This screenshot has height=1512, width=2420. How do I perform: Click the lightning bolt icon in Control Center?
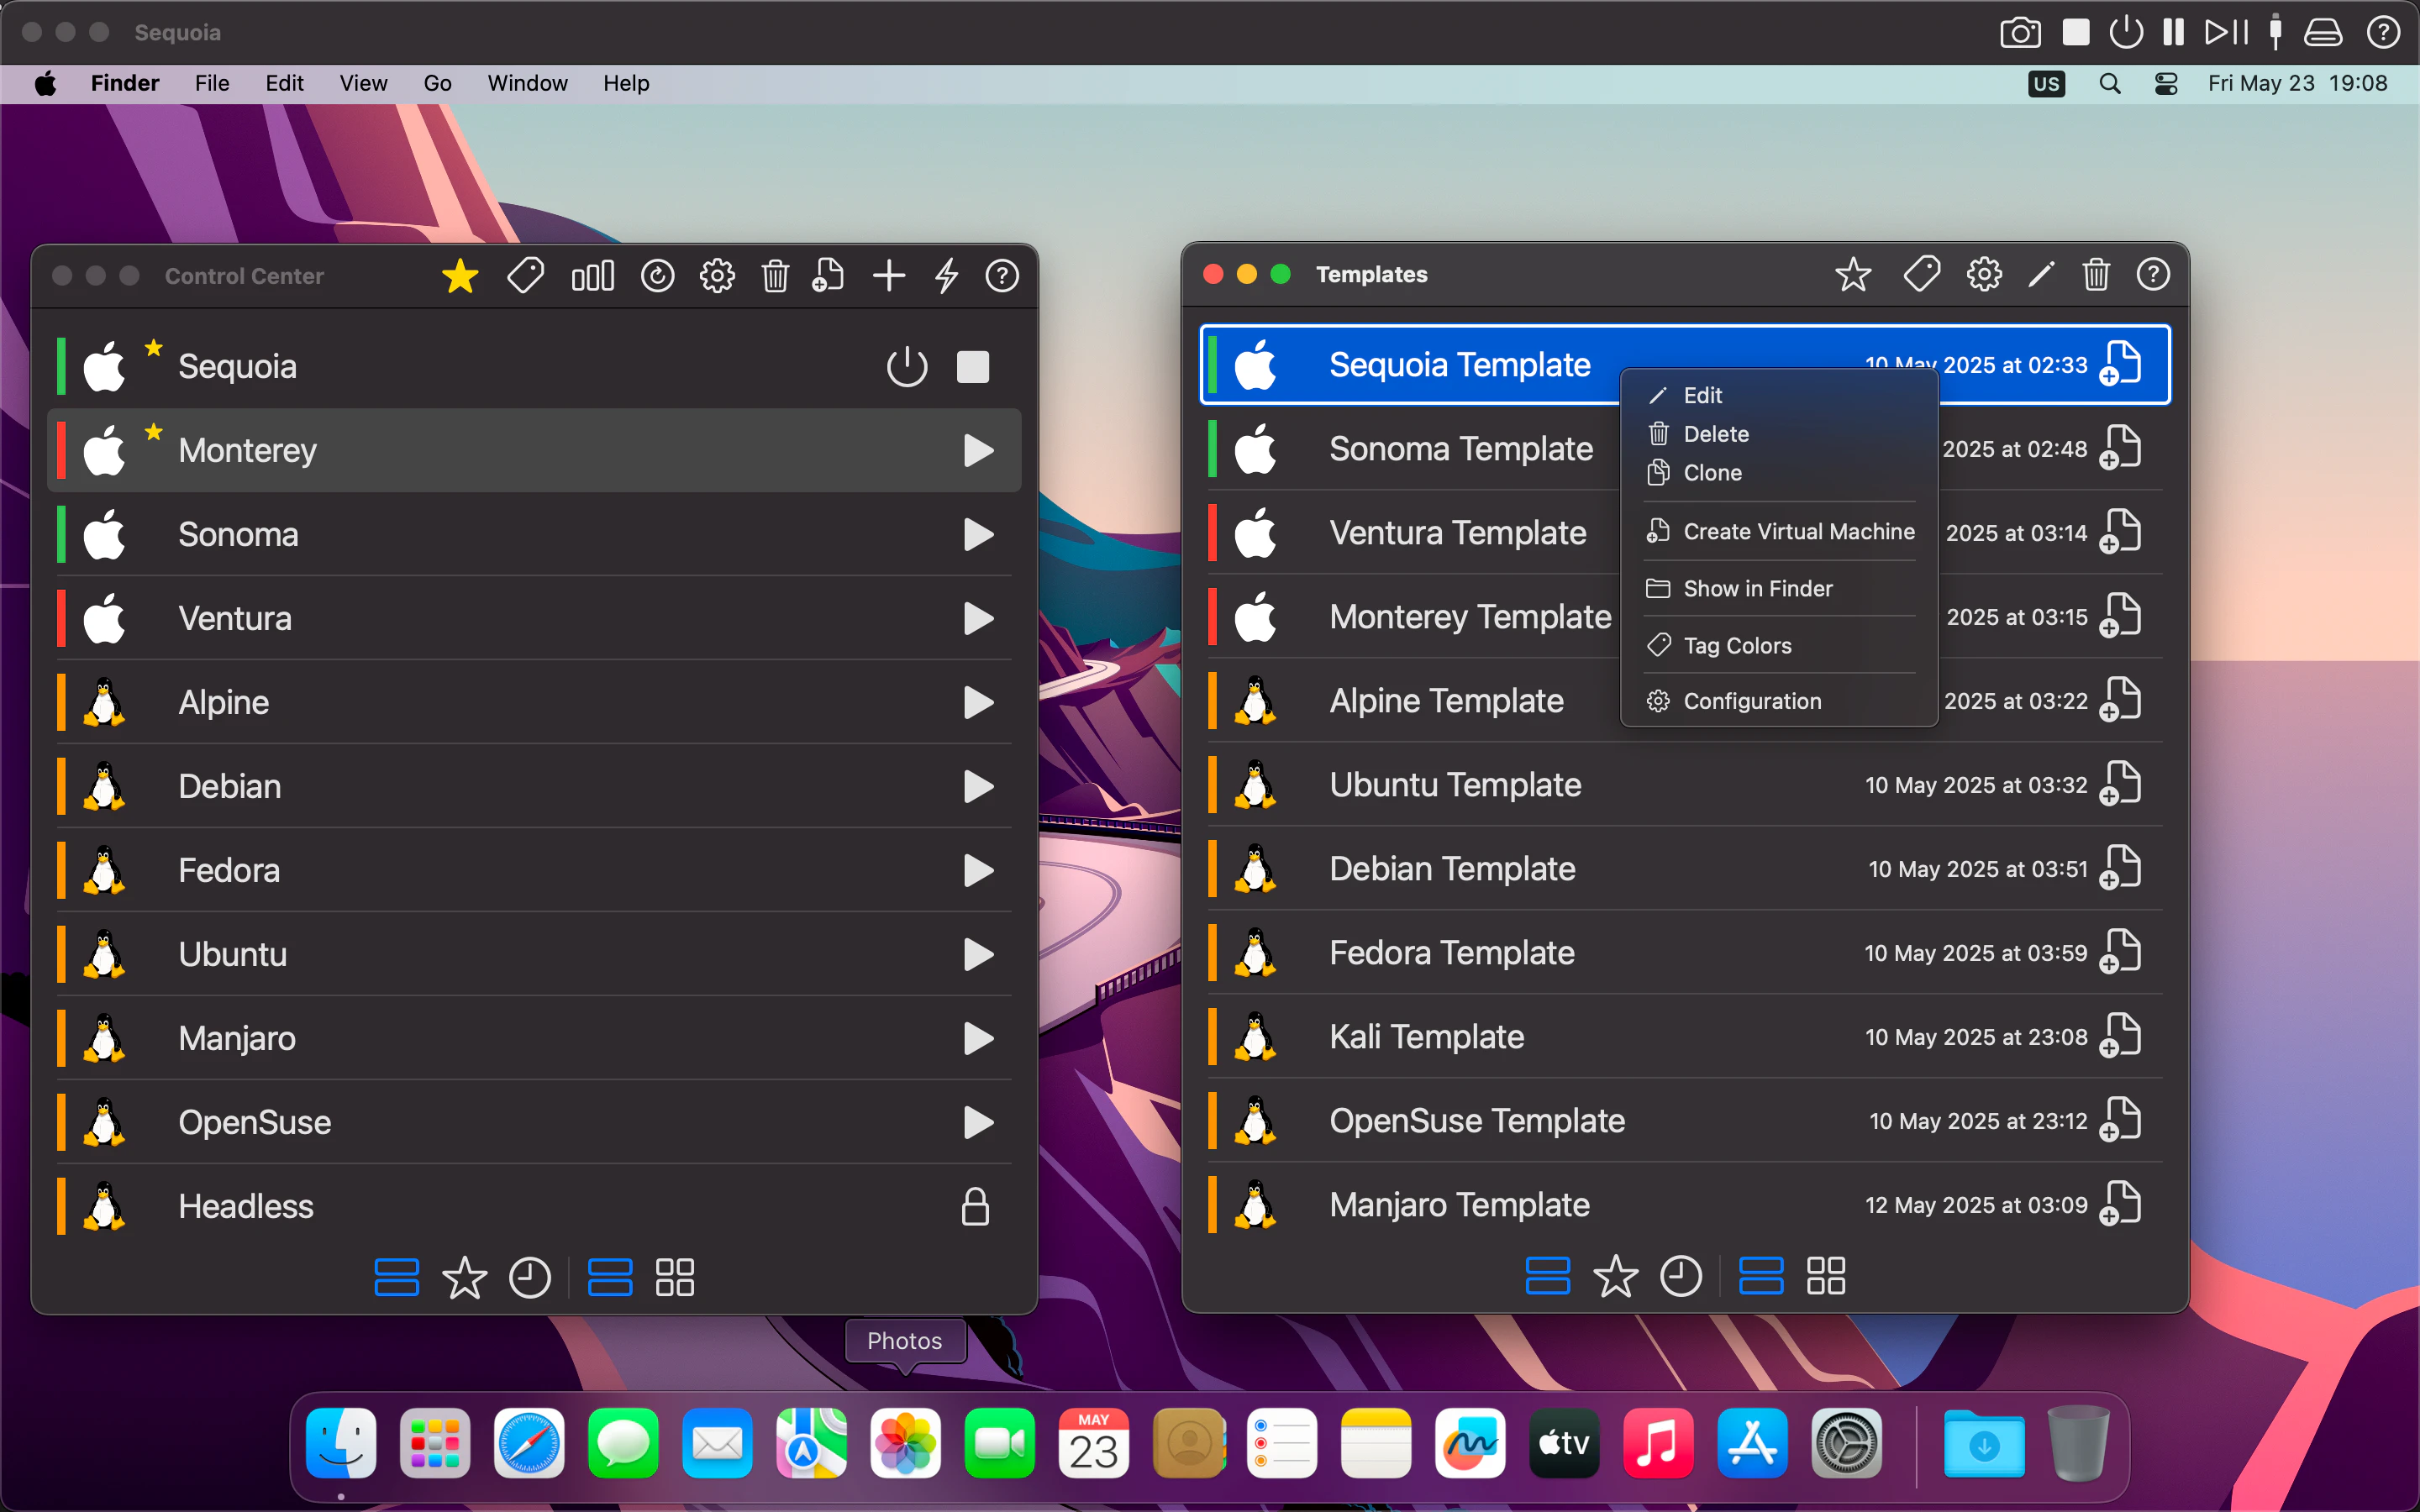tap(946, 276)
